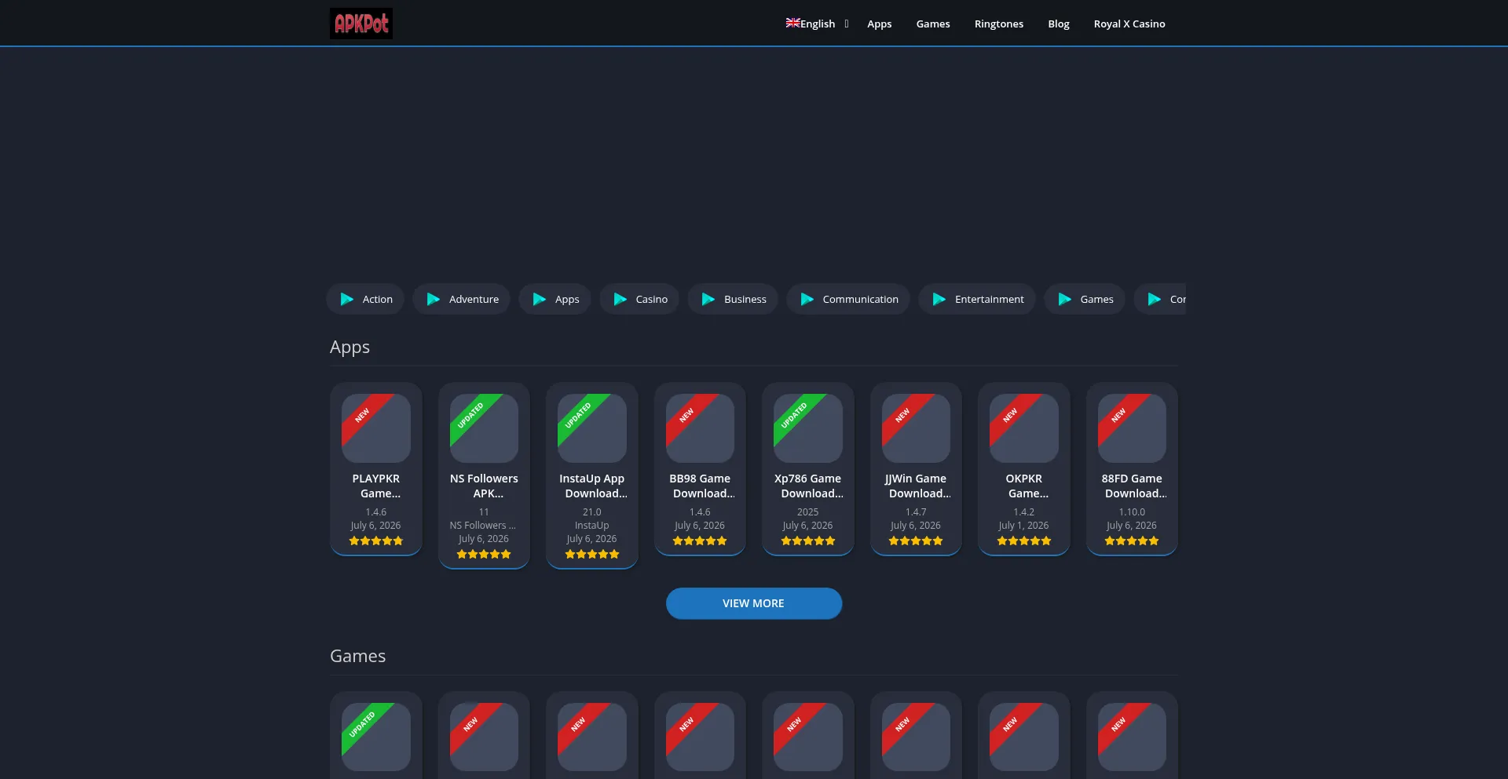Click the play icon beside Business

708,299
